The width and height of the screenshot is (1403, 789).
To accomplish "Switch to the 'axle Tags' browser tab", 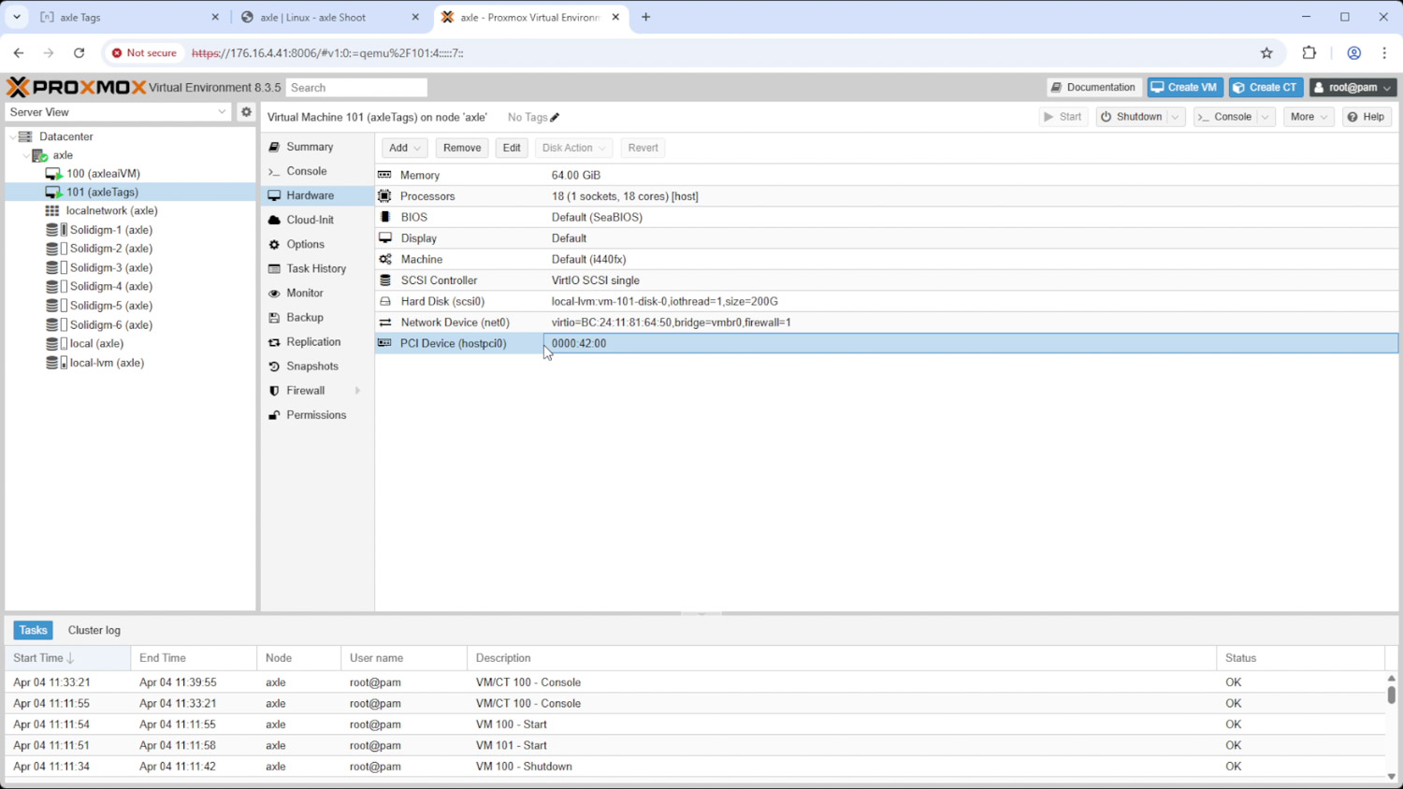I will [128, 17].
